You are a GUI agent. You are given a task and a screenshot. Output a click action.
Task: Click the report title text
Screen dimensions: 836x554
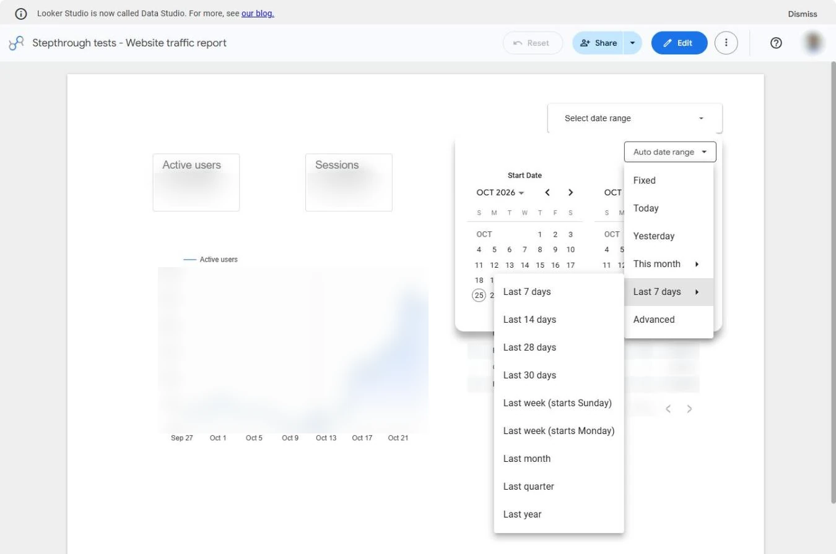coord(129,43)
